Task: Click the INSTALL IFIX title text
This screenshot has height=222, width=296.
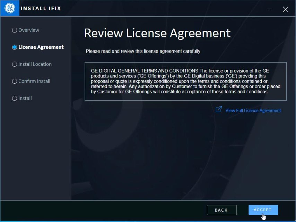Action: 41,9
